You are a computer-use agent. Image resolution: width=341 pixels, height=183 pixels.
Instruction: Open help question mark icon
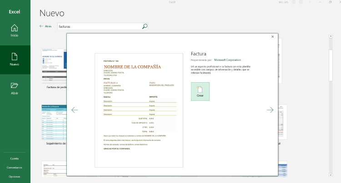pyautogui.click(x=310, y=2)
